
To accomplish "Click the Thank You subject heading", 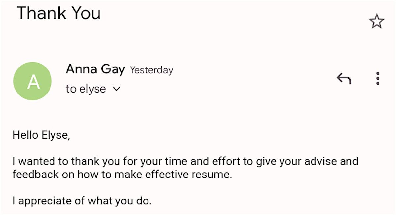I will [59, 13].
